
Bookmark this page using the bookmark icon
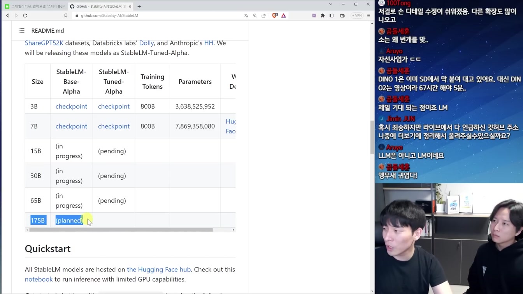pyautogui.click(x=66, y=16)
